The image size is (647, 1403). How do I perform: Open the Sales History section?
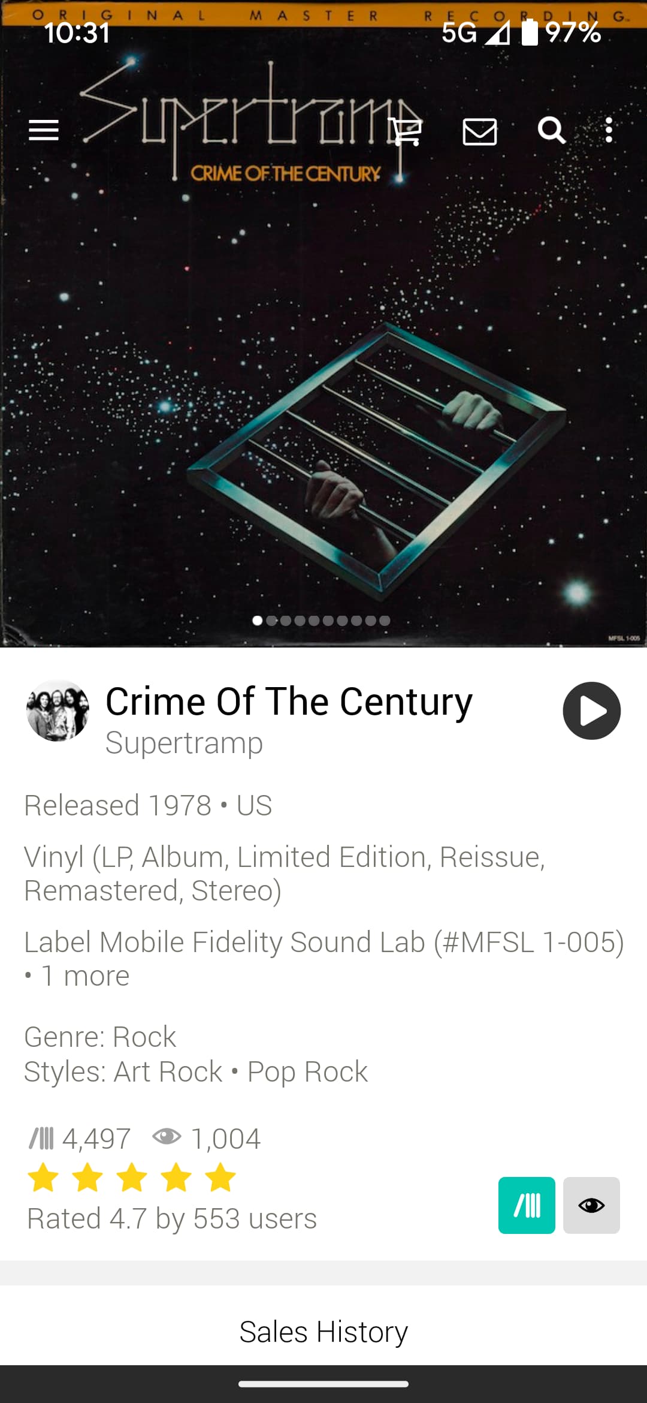pos(323,1332)
